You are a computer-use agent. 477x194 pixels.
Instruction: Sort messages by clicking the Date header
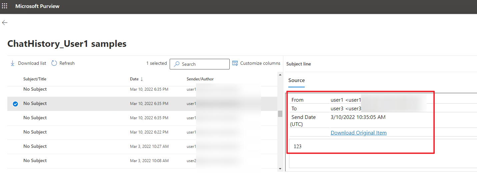click(x=134, y=79)
